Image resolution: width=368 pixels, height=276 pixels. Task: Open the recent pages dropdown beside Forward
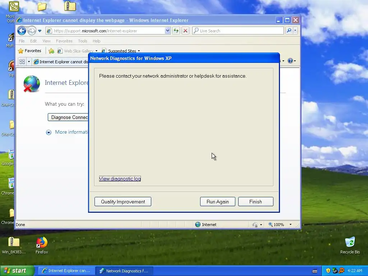(40, 31)
